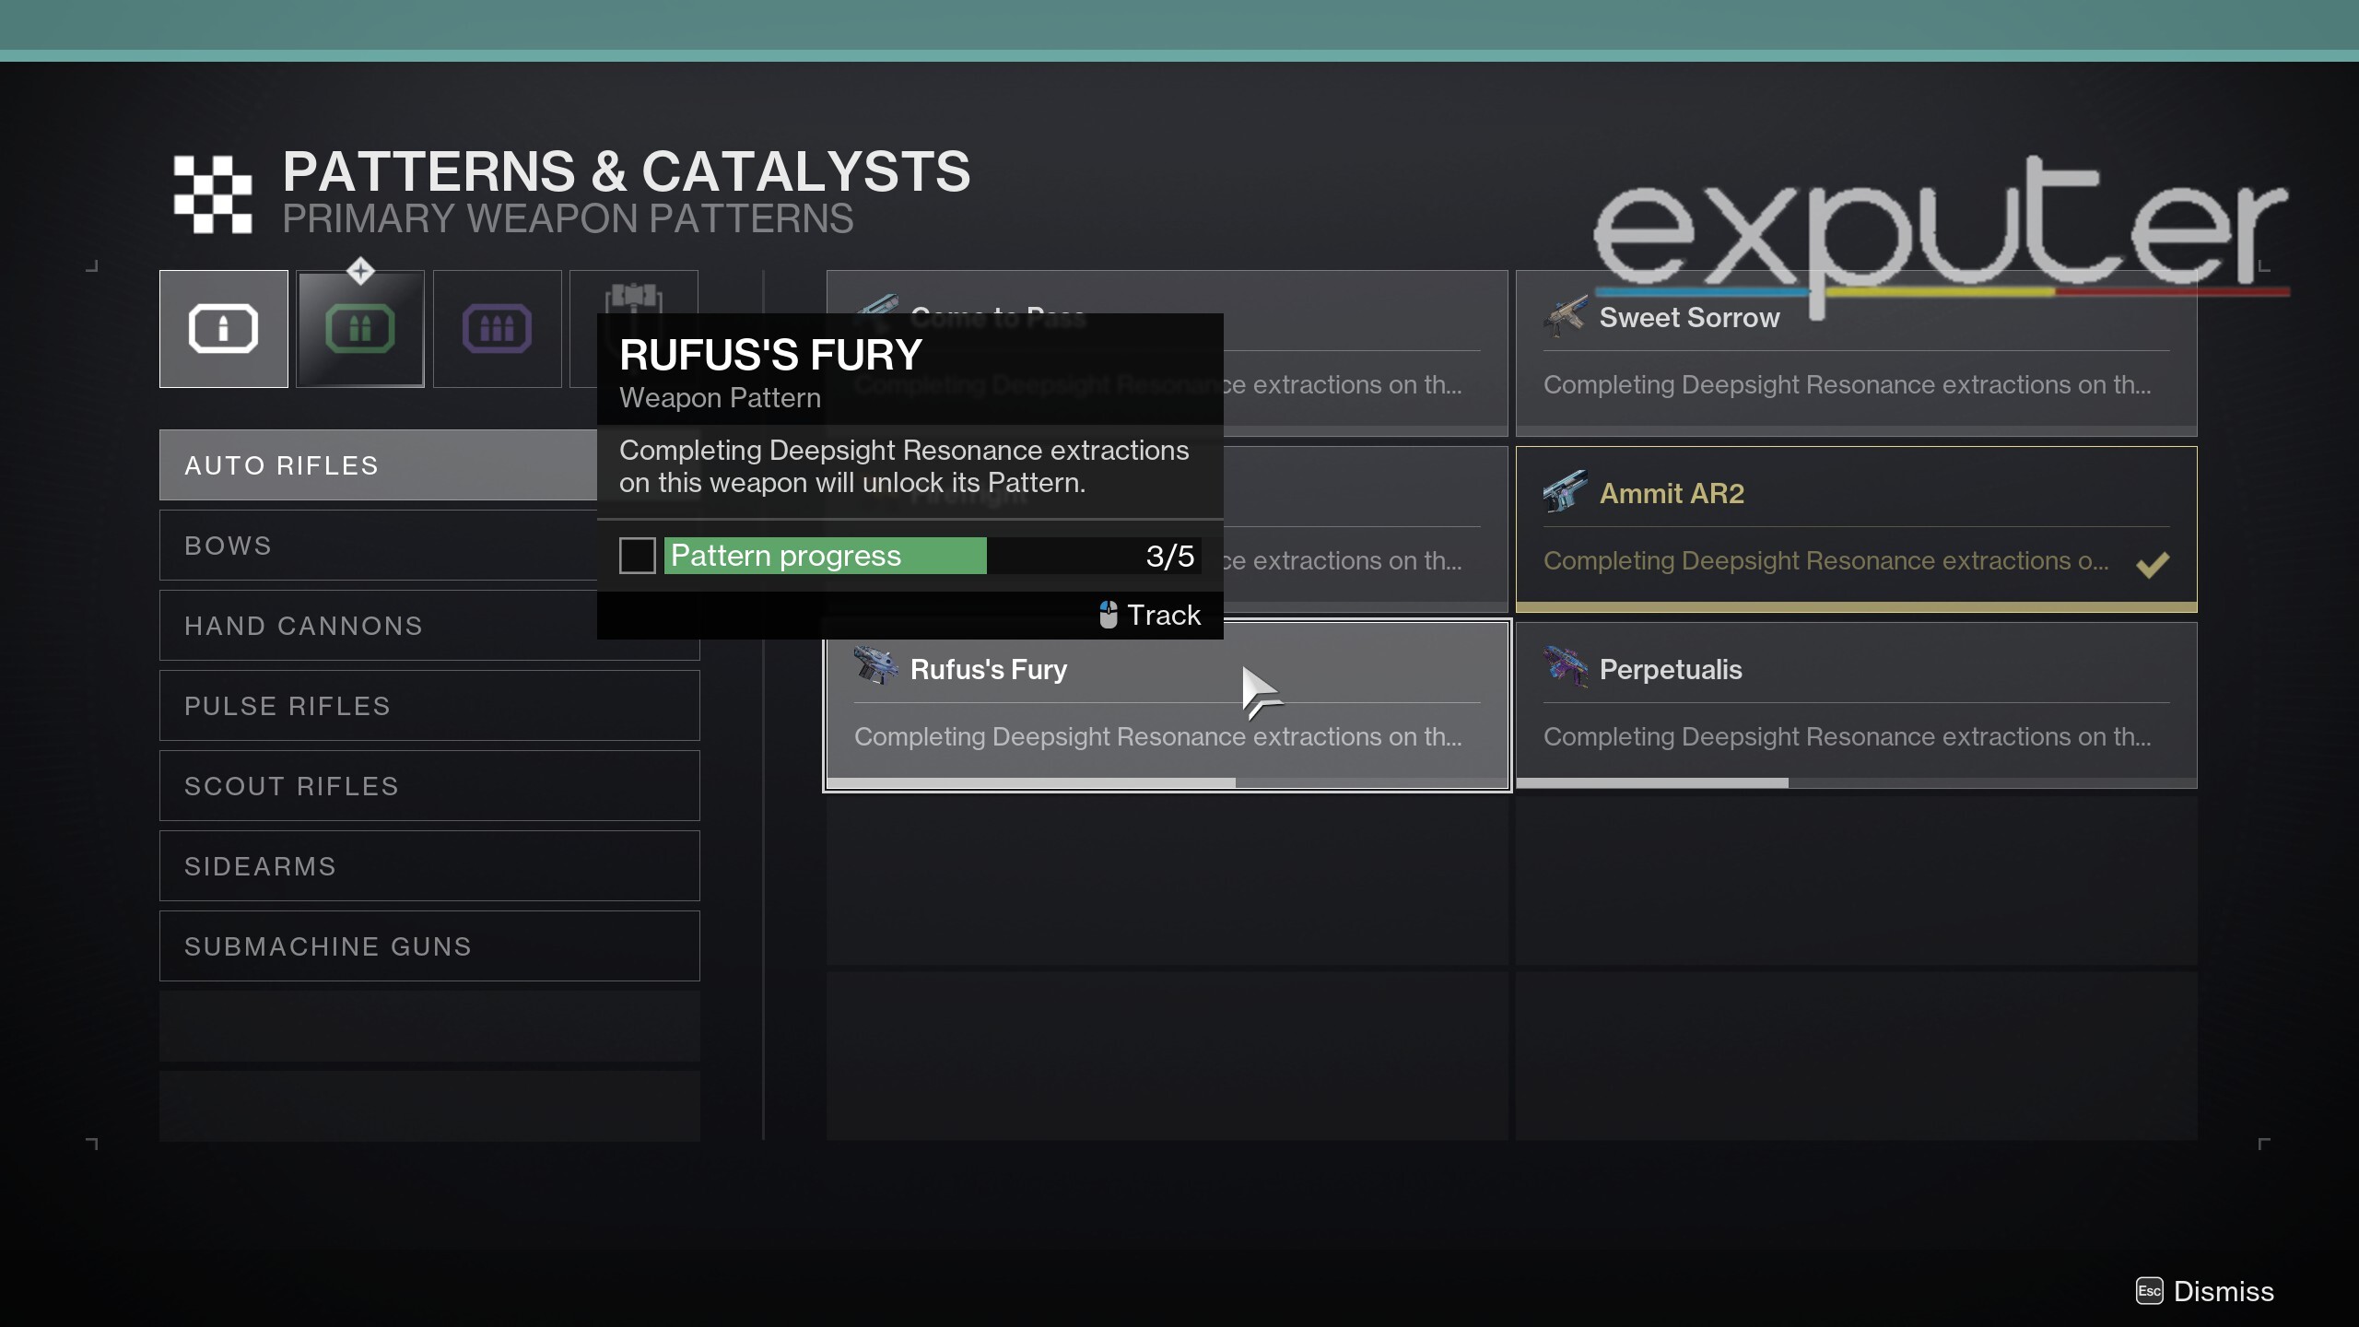Image resolution: width=2359 pixels, height=1327 pixels.
Task: Click the mouse icon next to Track
Action: [1109, 615]
